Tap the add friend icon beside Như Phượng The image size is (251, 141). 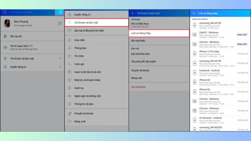(60, 23)
